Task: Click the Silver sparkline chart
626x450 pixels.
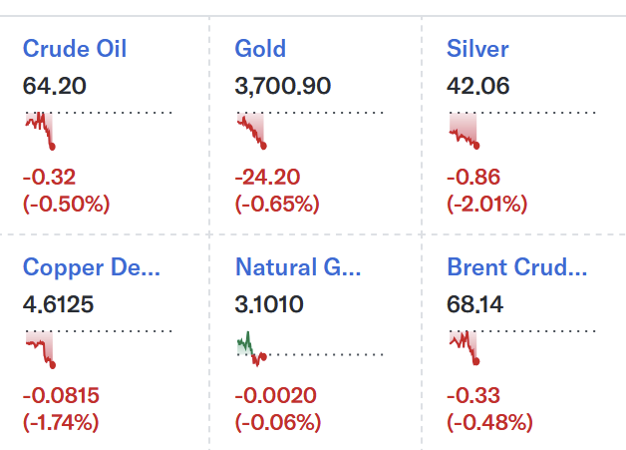Action: 522,131
